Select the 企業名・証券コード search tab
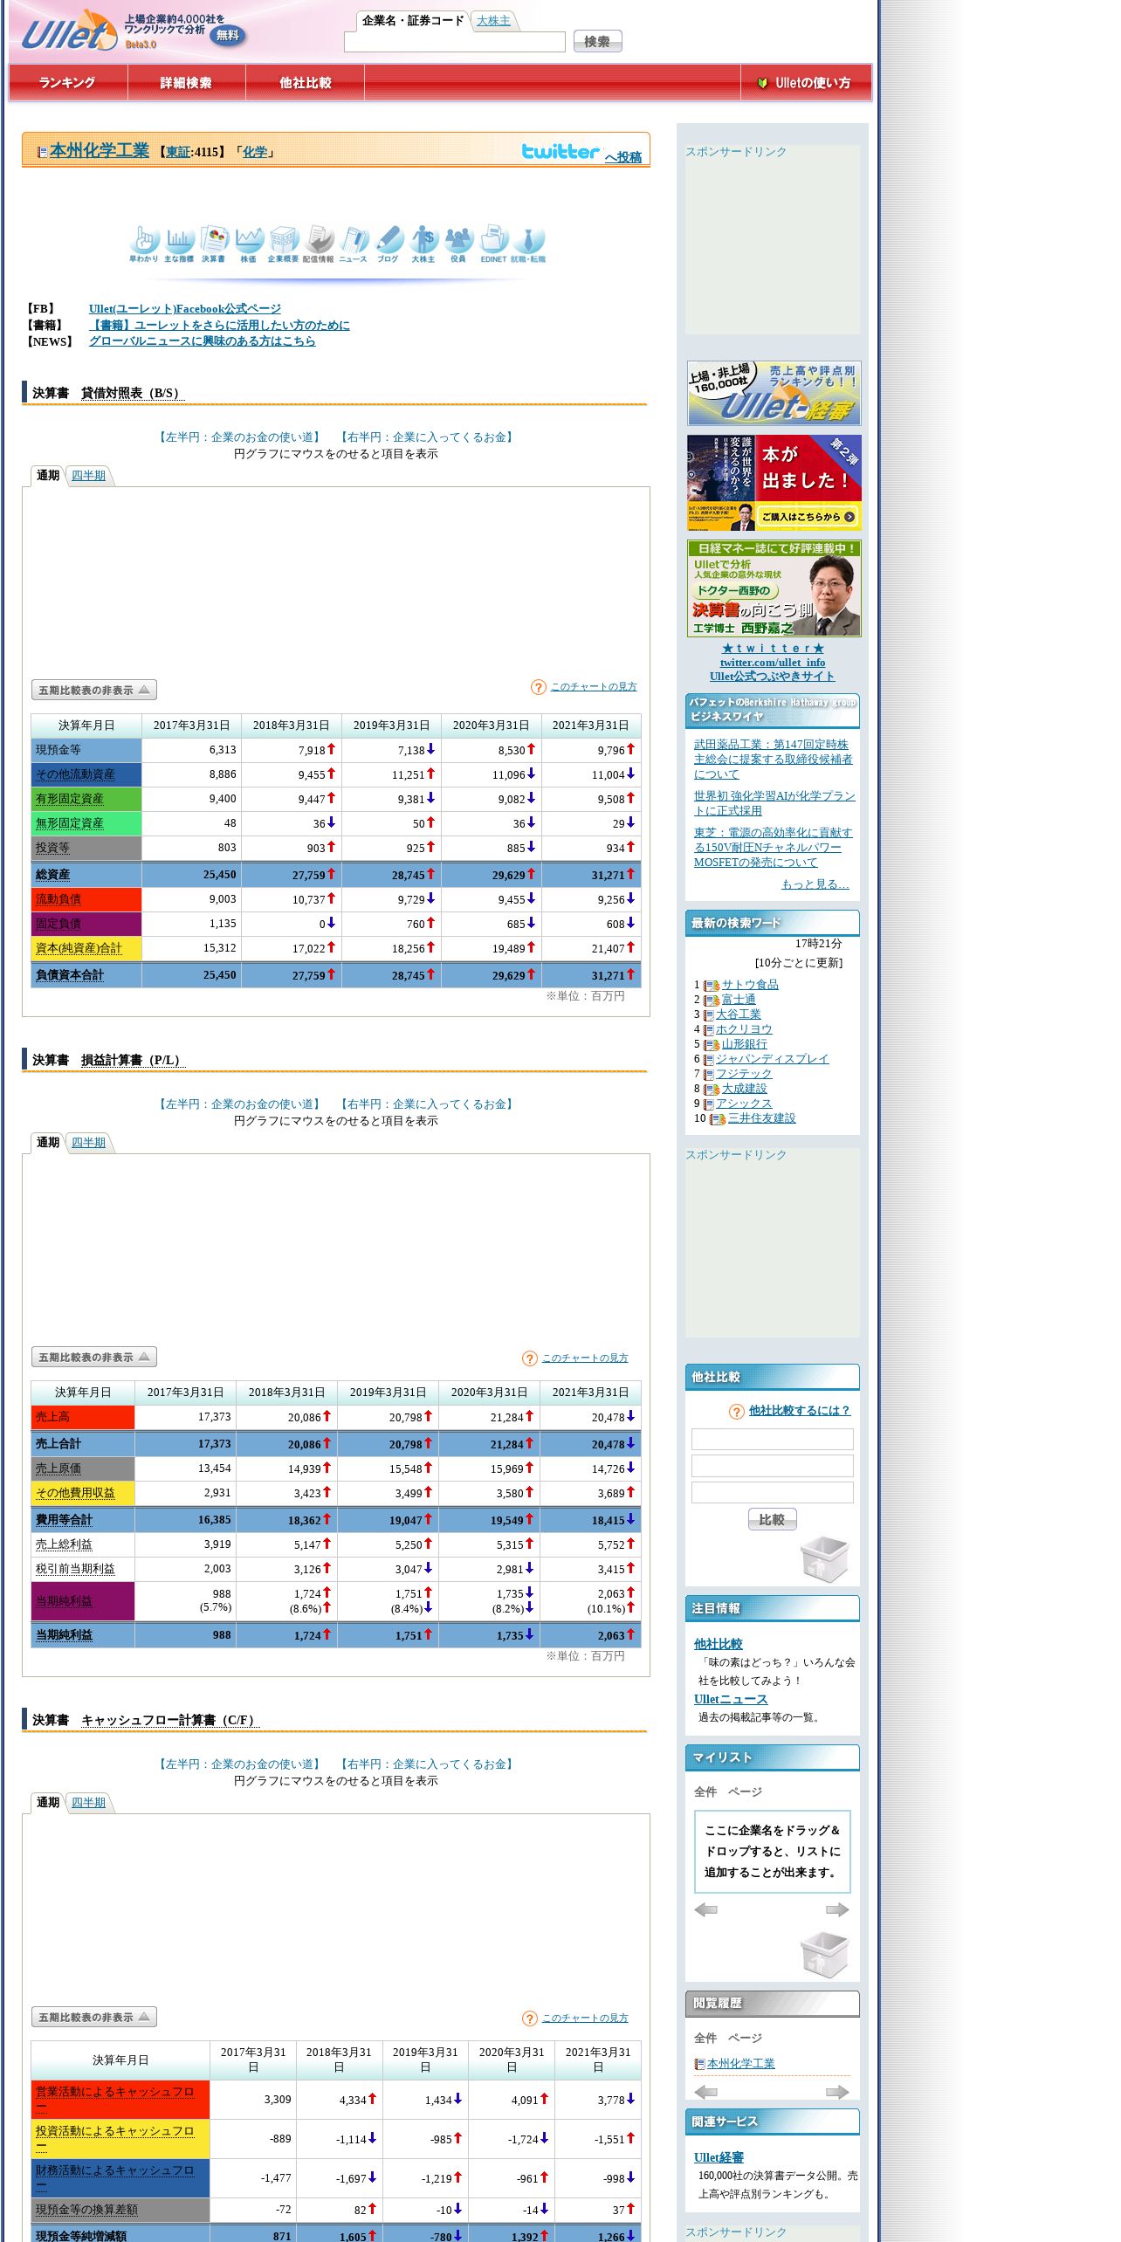Screen dimensions: 1121x2242 coord(413,20)
